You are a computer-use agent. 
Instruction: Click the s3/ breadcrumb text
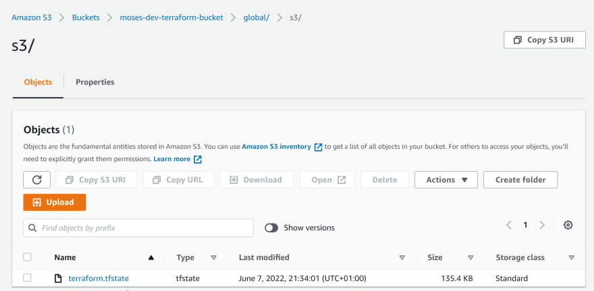(296, 18)
